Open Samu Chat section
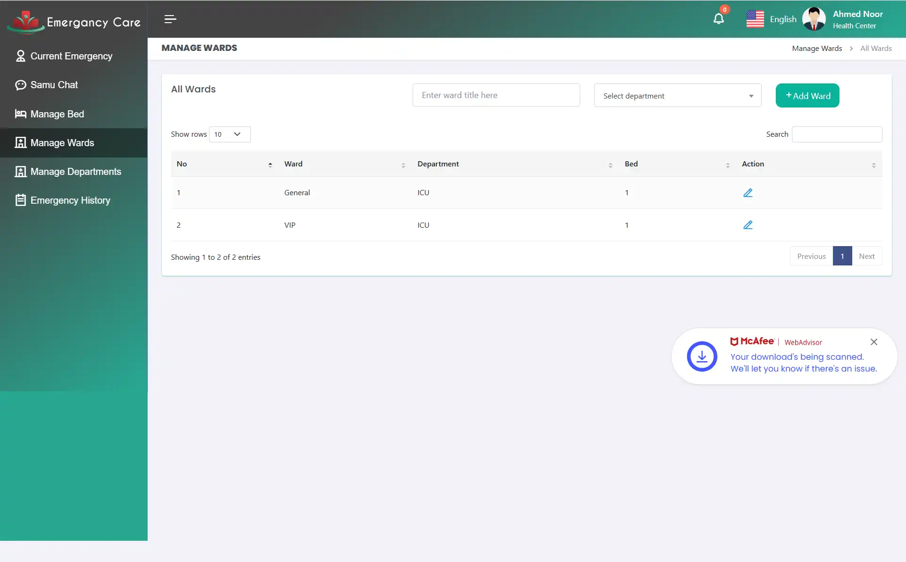The image size is (906, 562). point(53,85)
